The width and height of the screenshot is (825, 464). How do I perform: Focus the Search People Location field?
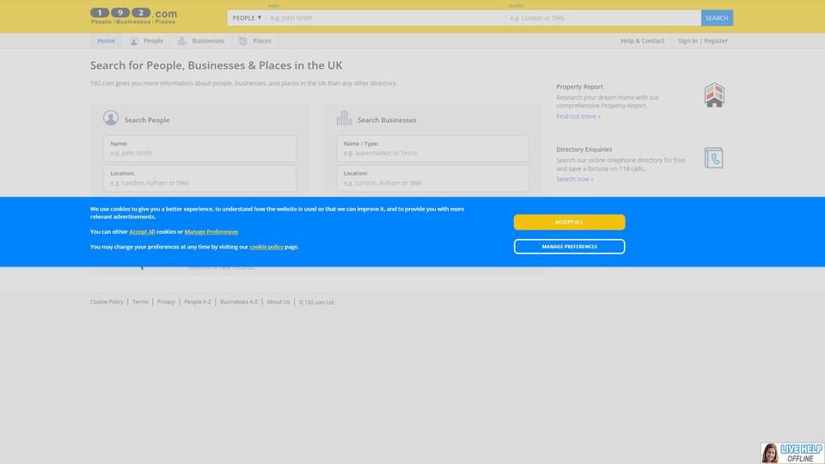click(x=200, y=179)
